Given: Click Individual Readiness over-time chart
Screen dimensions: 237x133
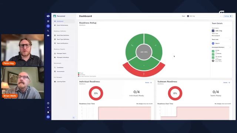Looking at the screenshot, I should tap(116, 113).
